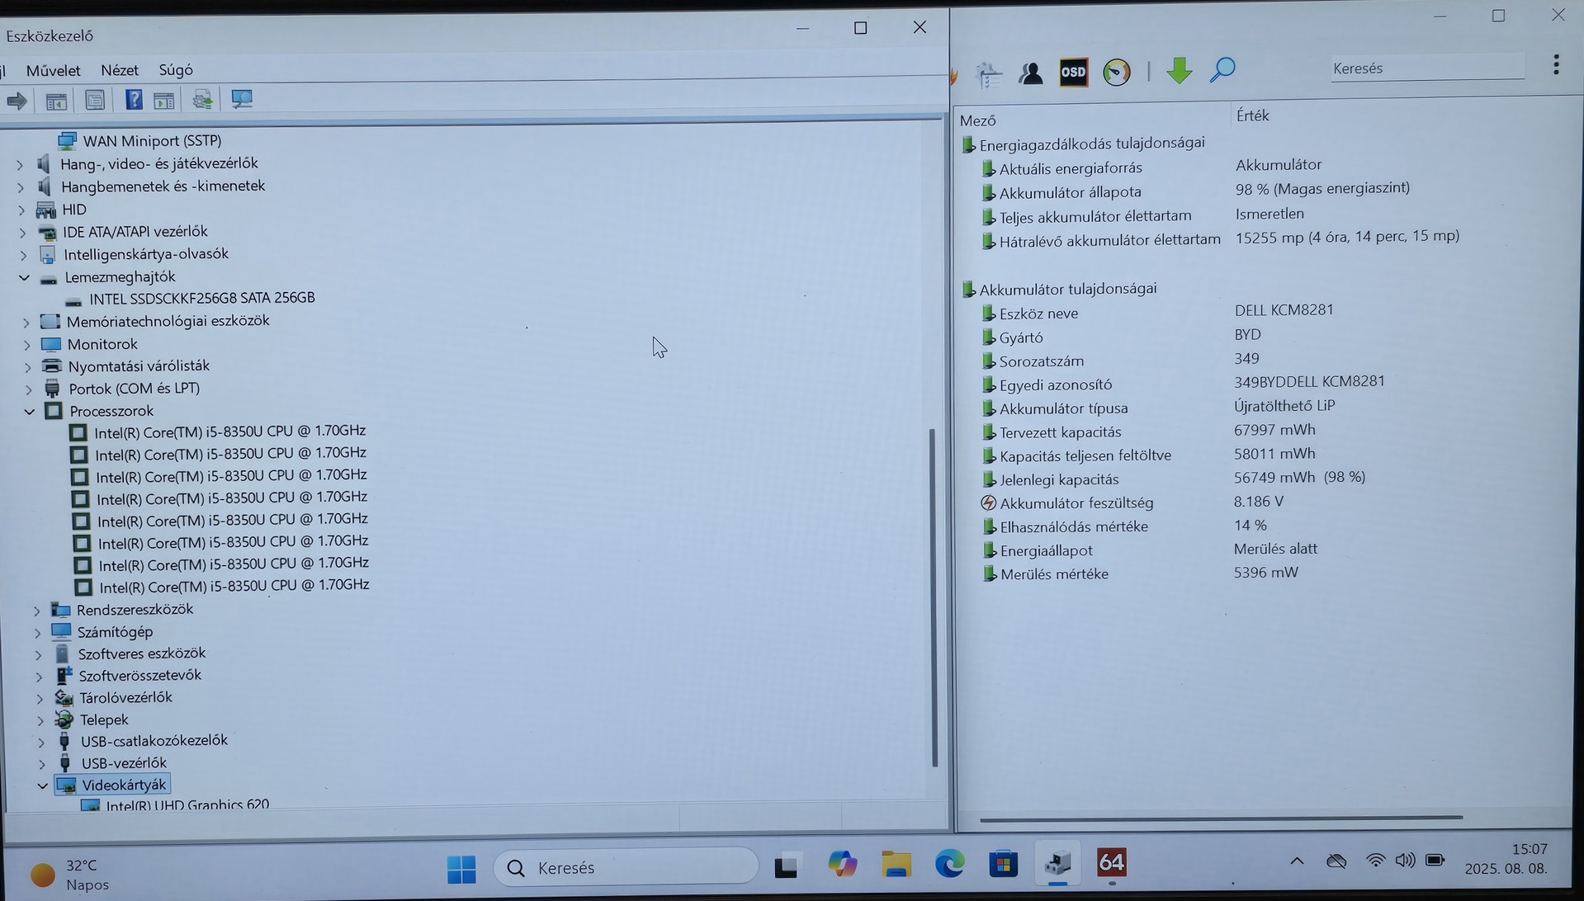Select WAN Miniport (SSTP) device
This screenshot has width=1584, height=901.
[x=152, y=141]
